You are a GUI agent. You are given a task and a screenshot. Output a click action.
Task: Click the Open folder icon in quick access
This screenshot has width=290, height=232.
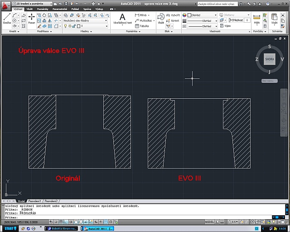tap(61, 4)
